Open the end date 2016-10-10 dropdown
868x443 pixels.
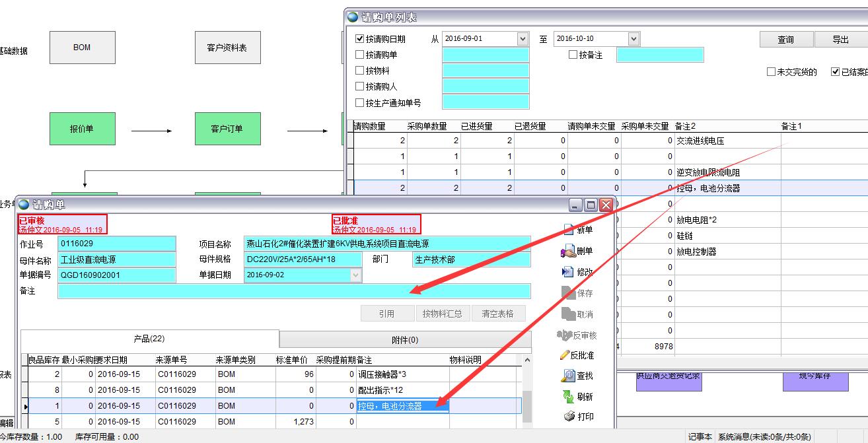(x=633, y=39)
